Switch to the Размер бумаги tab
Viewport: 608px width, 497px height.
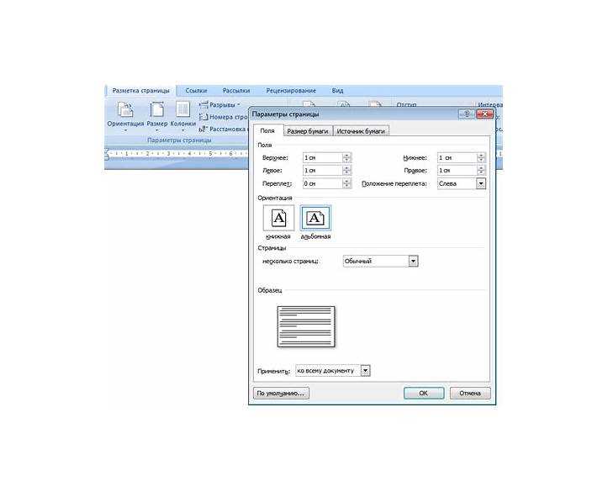(308, 131)
